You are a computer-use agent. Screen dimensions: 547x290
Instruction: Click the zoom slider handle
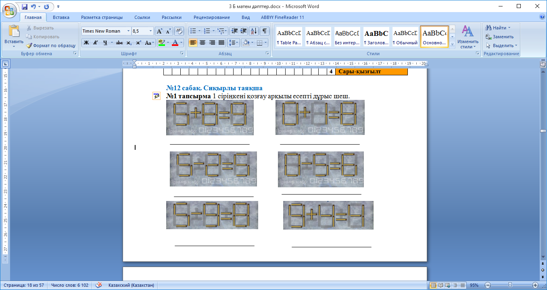tap(510, 285)
